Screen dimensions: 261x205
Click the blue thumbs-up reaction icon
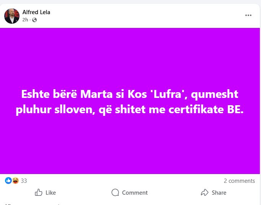tap(8, 181)
